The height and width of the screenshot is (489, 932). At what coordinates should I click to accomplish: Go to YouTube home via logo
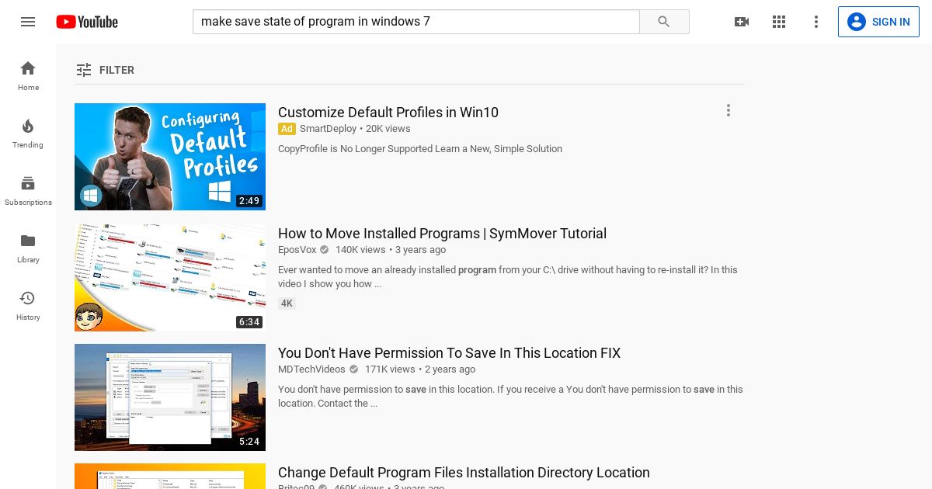click(87, 22)
